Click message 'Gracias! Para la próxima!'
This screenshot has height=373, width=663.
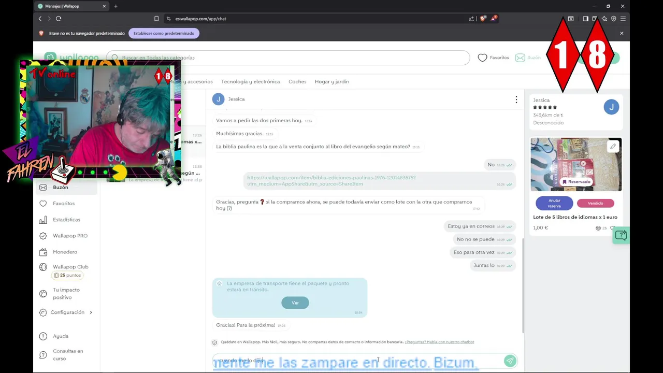point(246,325)
